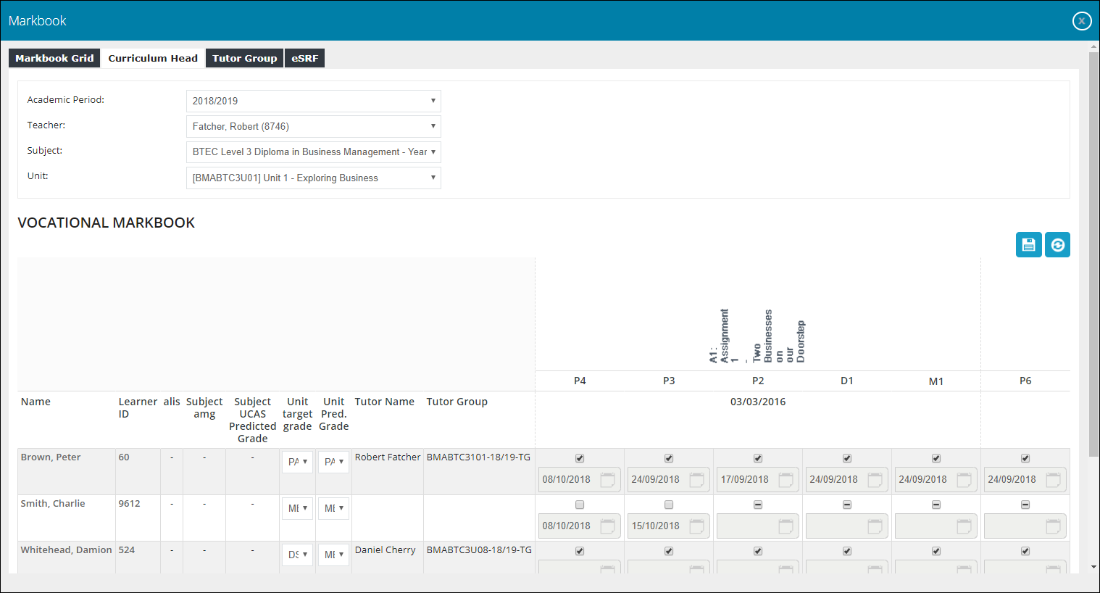This screenshot has width=1100, height=593.
Task: Click the name Smith, Charlie
Action: click(53, 504)
